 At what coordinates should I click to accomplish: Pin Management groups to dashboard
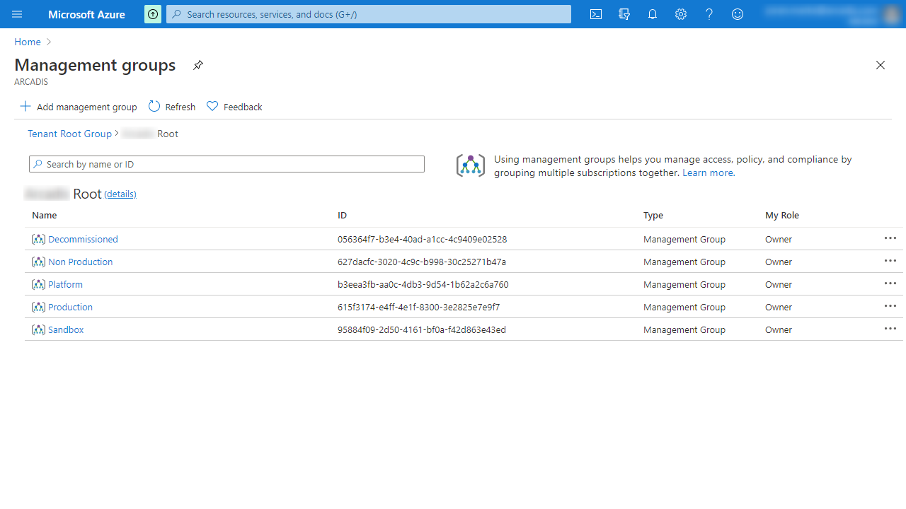[198, 65]
